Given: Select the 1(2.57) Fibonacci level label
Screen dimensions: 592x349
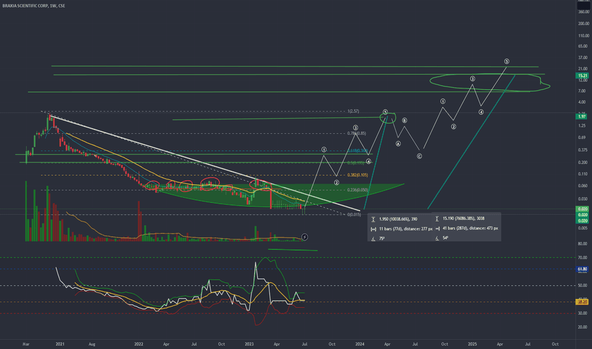Looking at the screenshot, I should (353, 111).
